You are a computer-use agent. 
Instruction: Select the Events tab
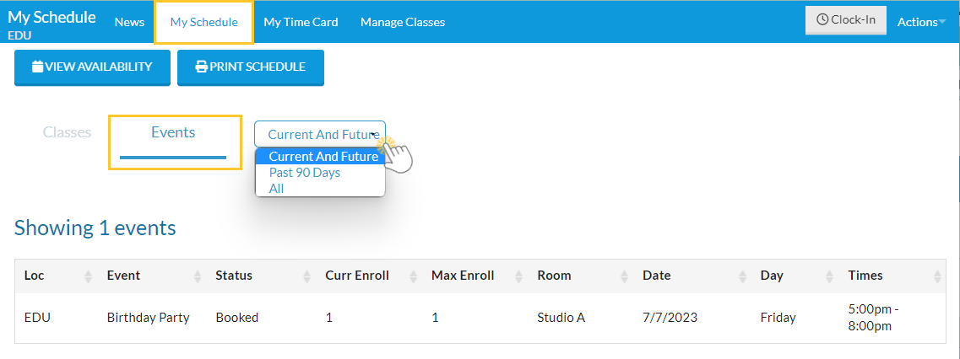tap(173, 132)
